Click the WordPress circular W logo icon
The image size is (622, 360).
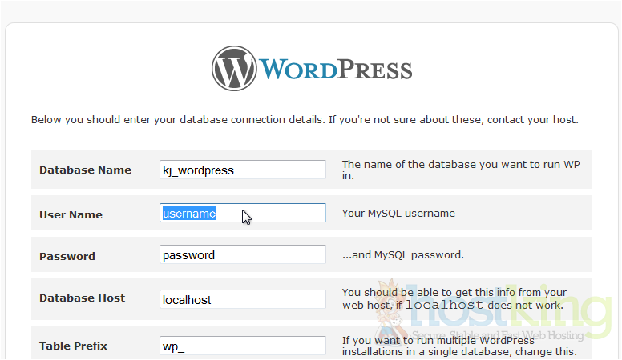point(235,68)
